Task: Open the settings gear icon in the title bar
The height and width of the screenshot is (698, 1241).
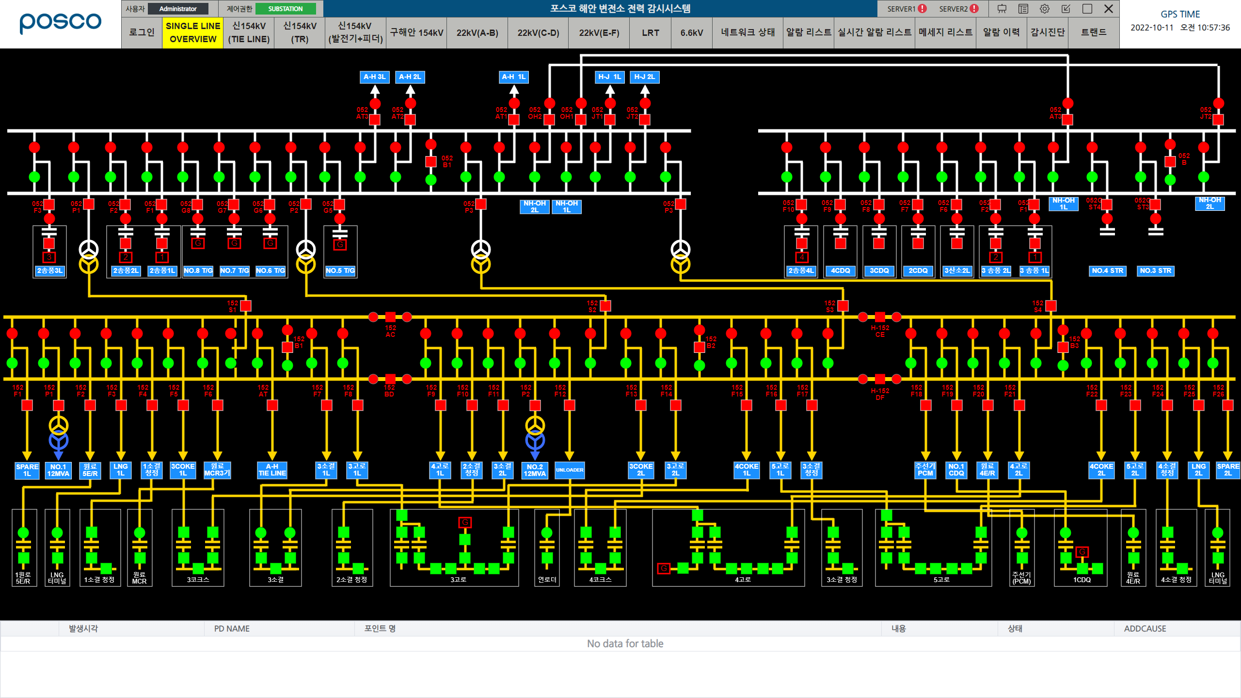Action: pos(1045,9)
